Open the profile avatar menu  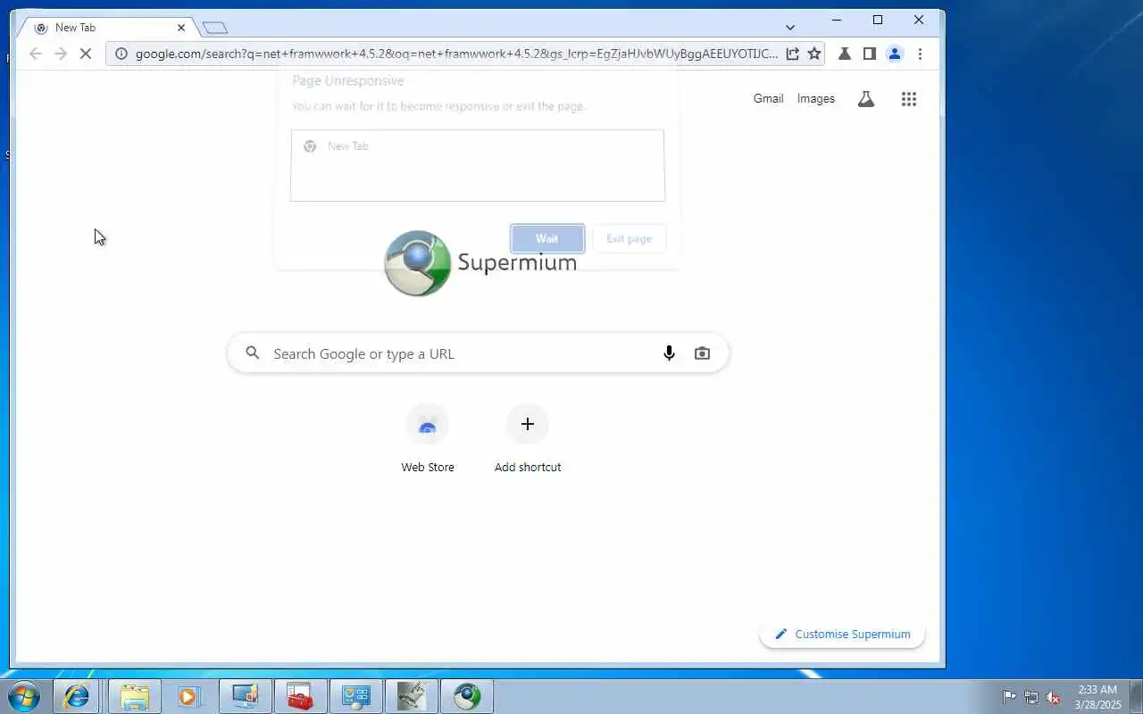(x=894, y=54)
